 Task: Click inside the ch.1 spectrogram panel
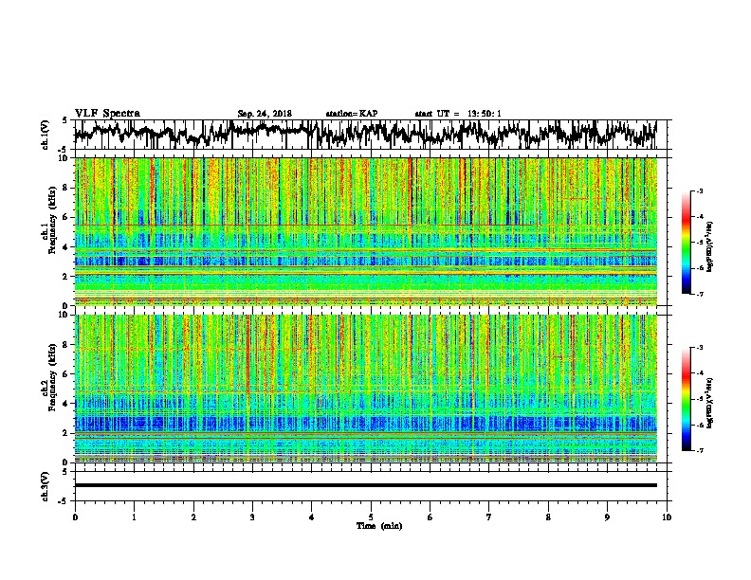click(365, 231)
